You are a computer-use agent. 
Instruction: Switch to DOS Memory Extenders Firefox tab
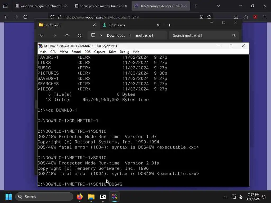(x=161, y=6)
